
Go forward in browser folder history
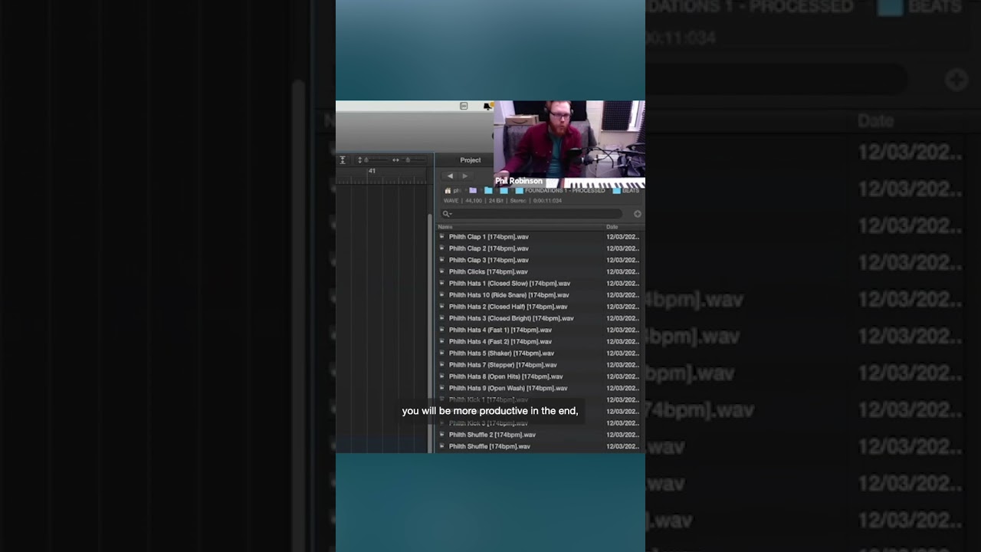464,176
